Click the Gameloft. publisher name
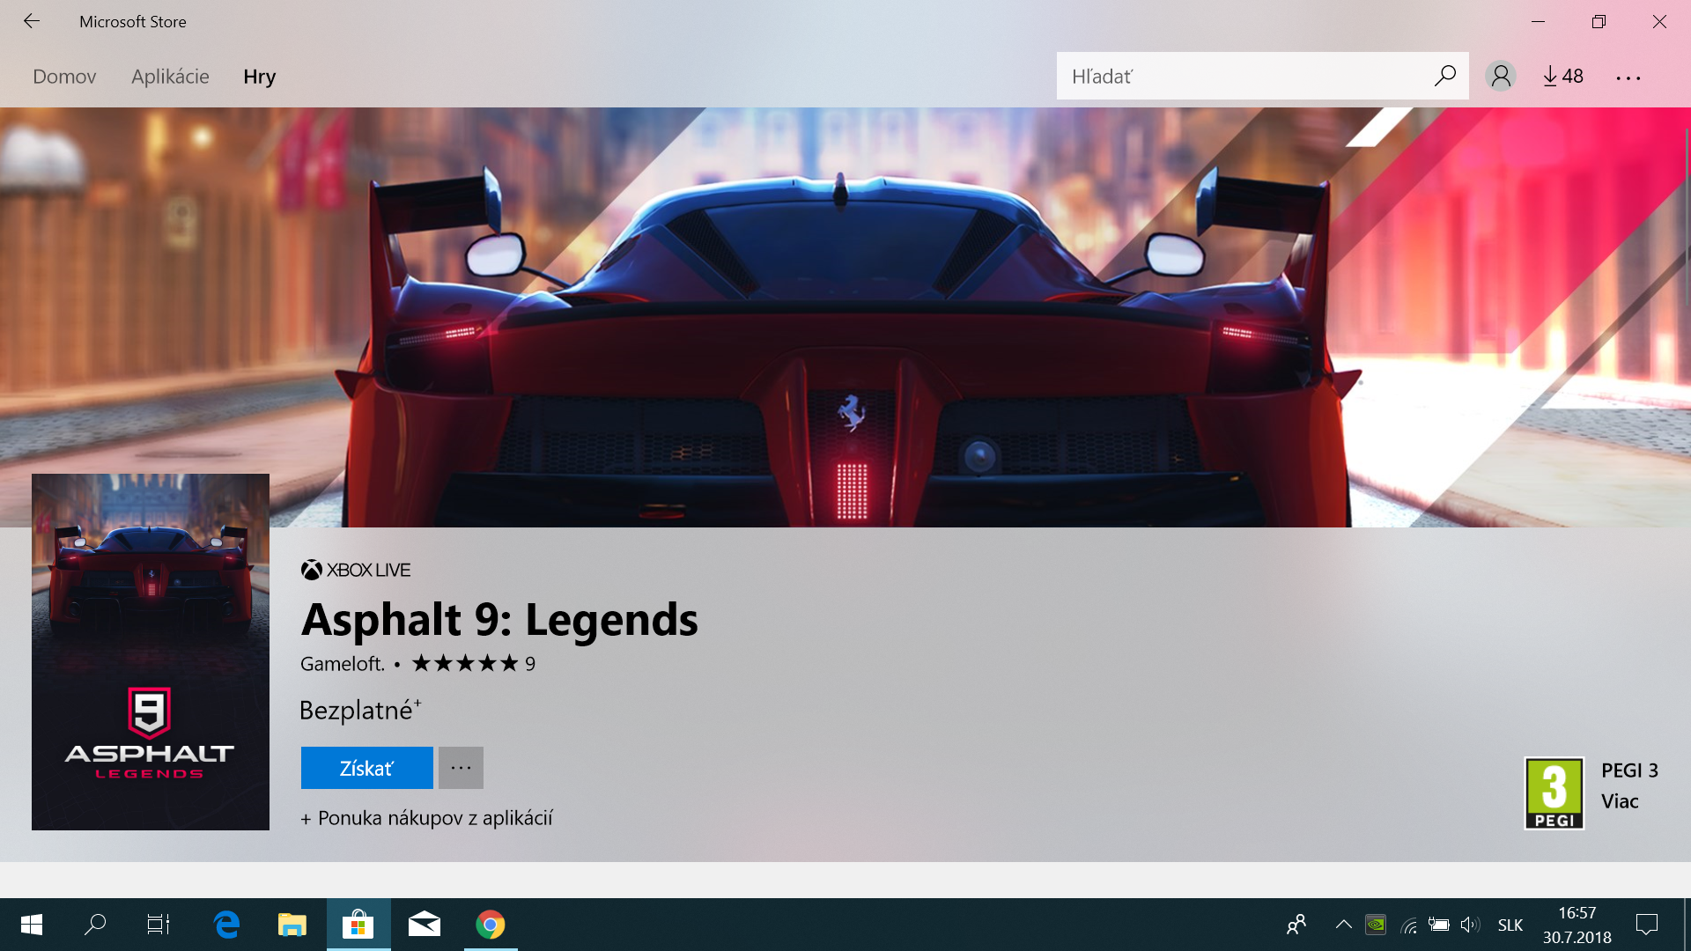Image resolution: width=1691 pixels, height=951 pixels. (343, 664)
